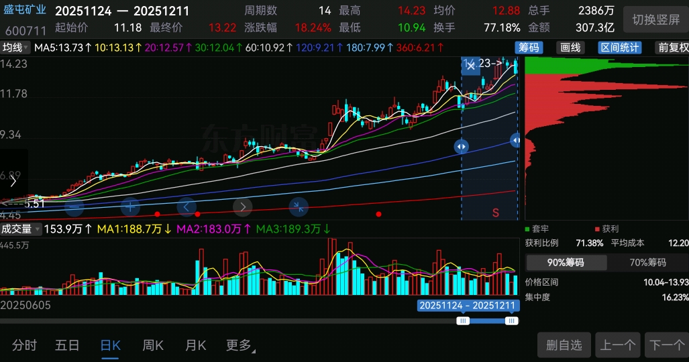Screen dimensions: 689x362
Task: Tap the 换手 77.18% value
Action: point(502,27)
